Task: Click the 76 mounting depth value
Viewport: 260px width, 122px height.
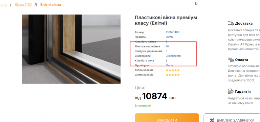Action: point(167,47)
